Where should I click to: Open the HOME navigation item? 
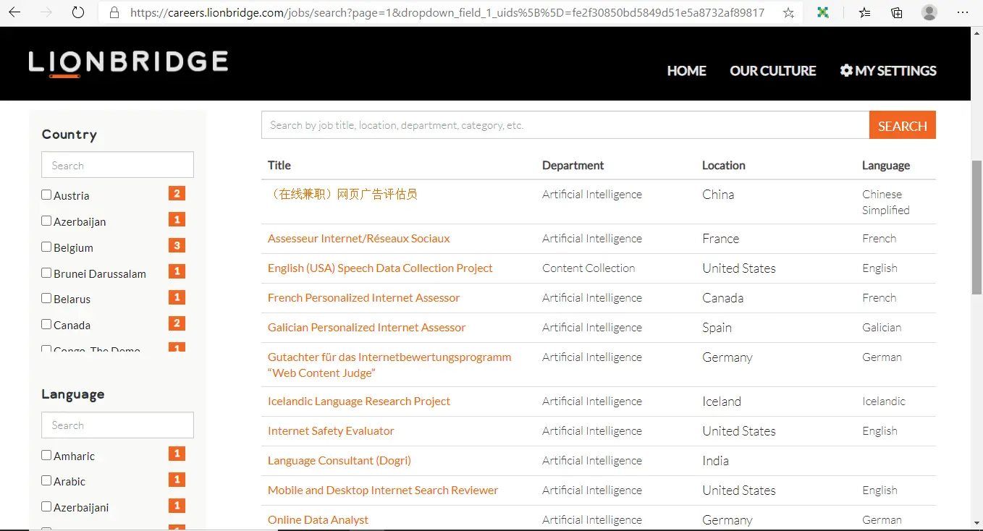pos(686,71)
